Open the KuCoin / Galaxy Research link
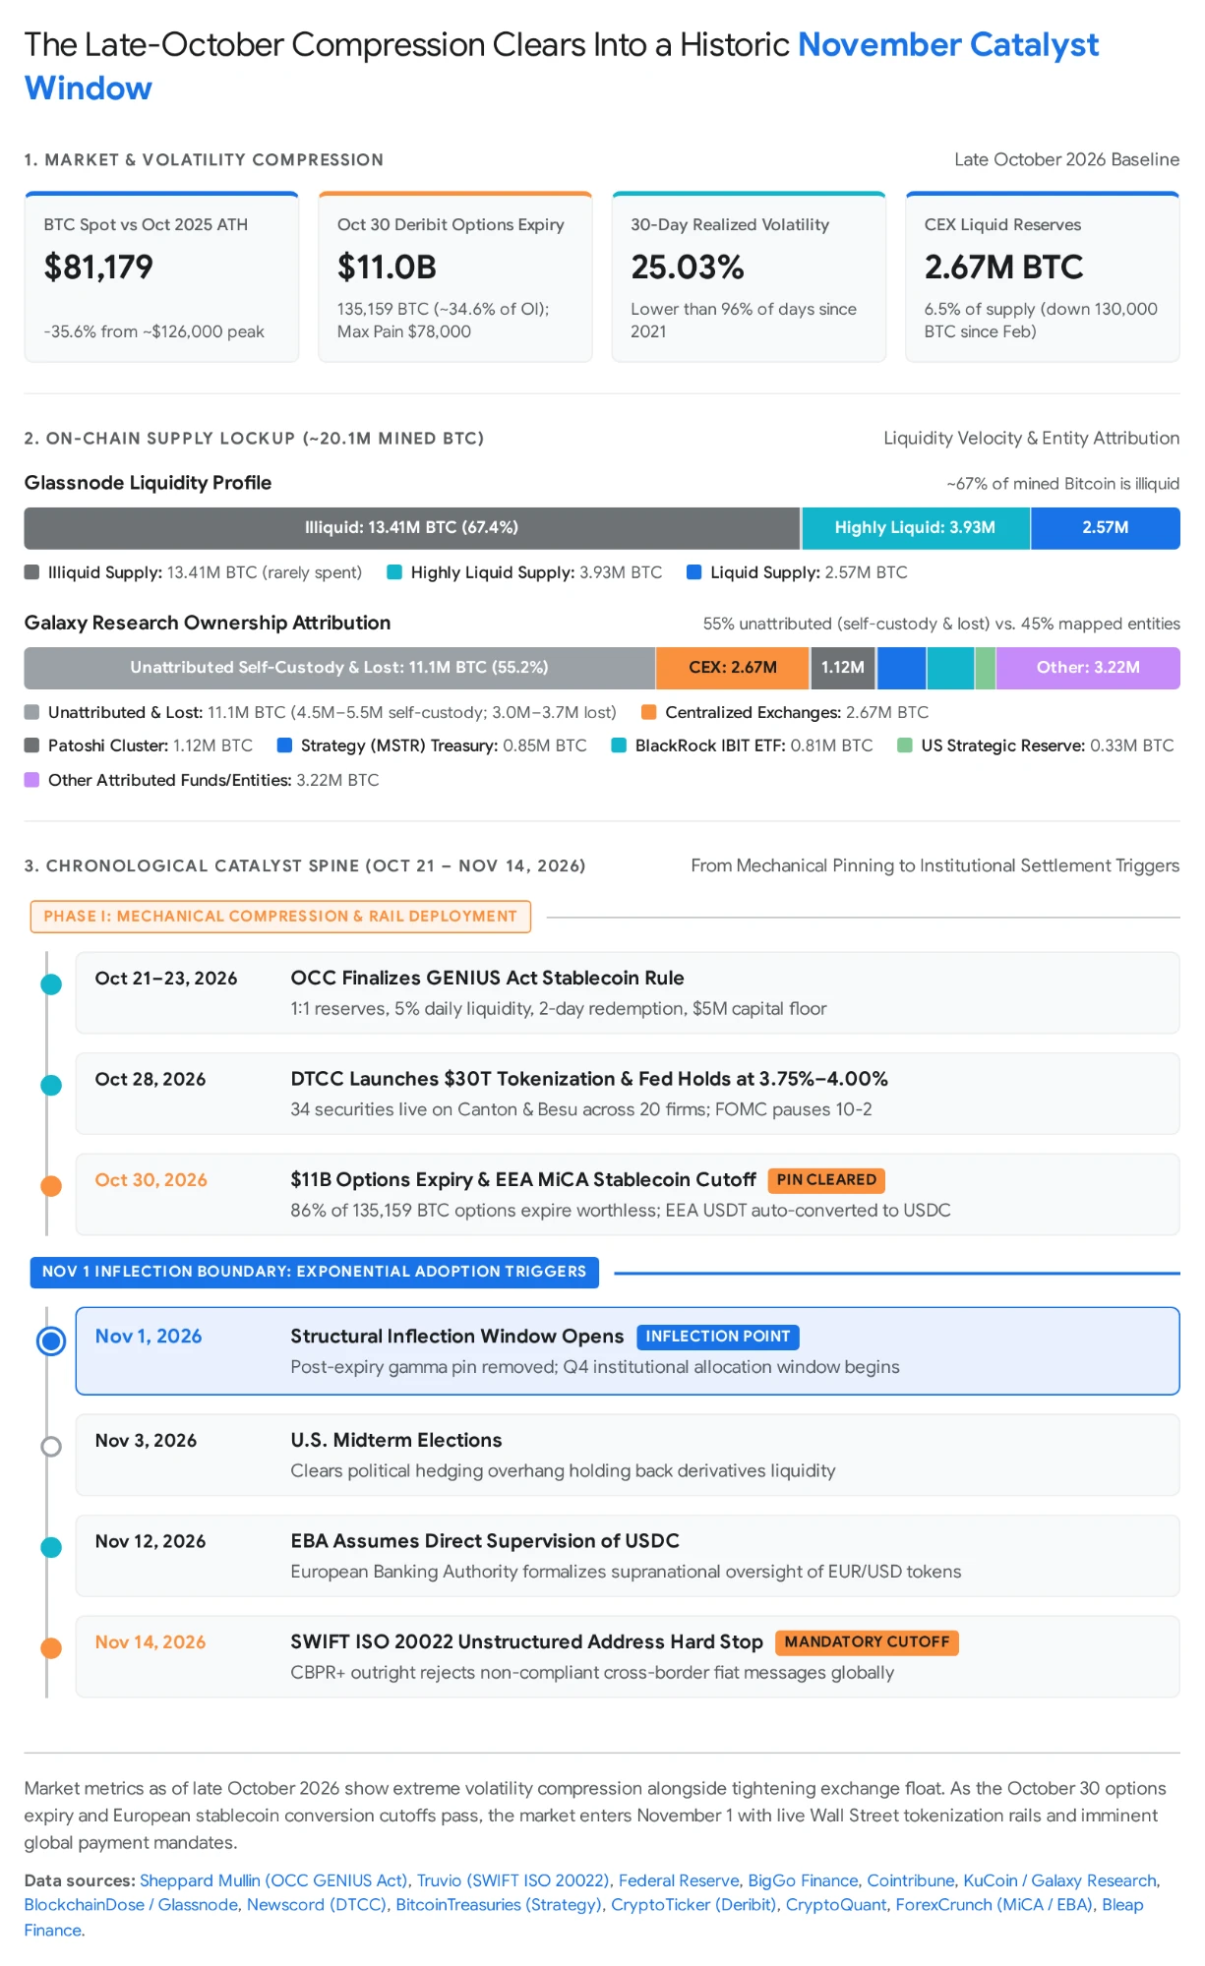 tap(1059, 1880)
